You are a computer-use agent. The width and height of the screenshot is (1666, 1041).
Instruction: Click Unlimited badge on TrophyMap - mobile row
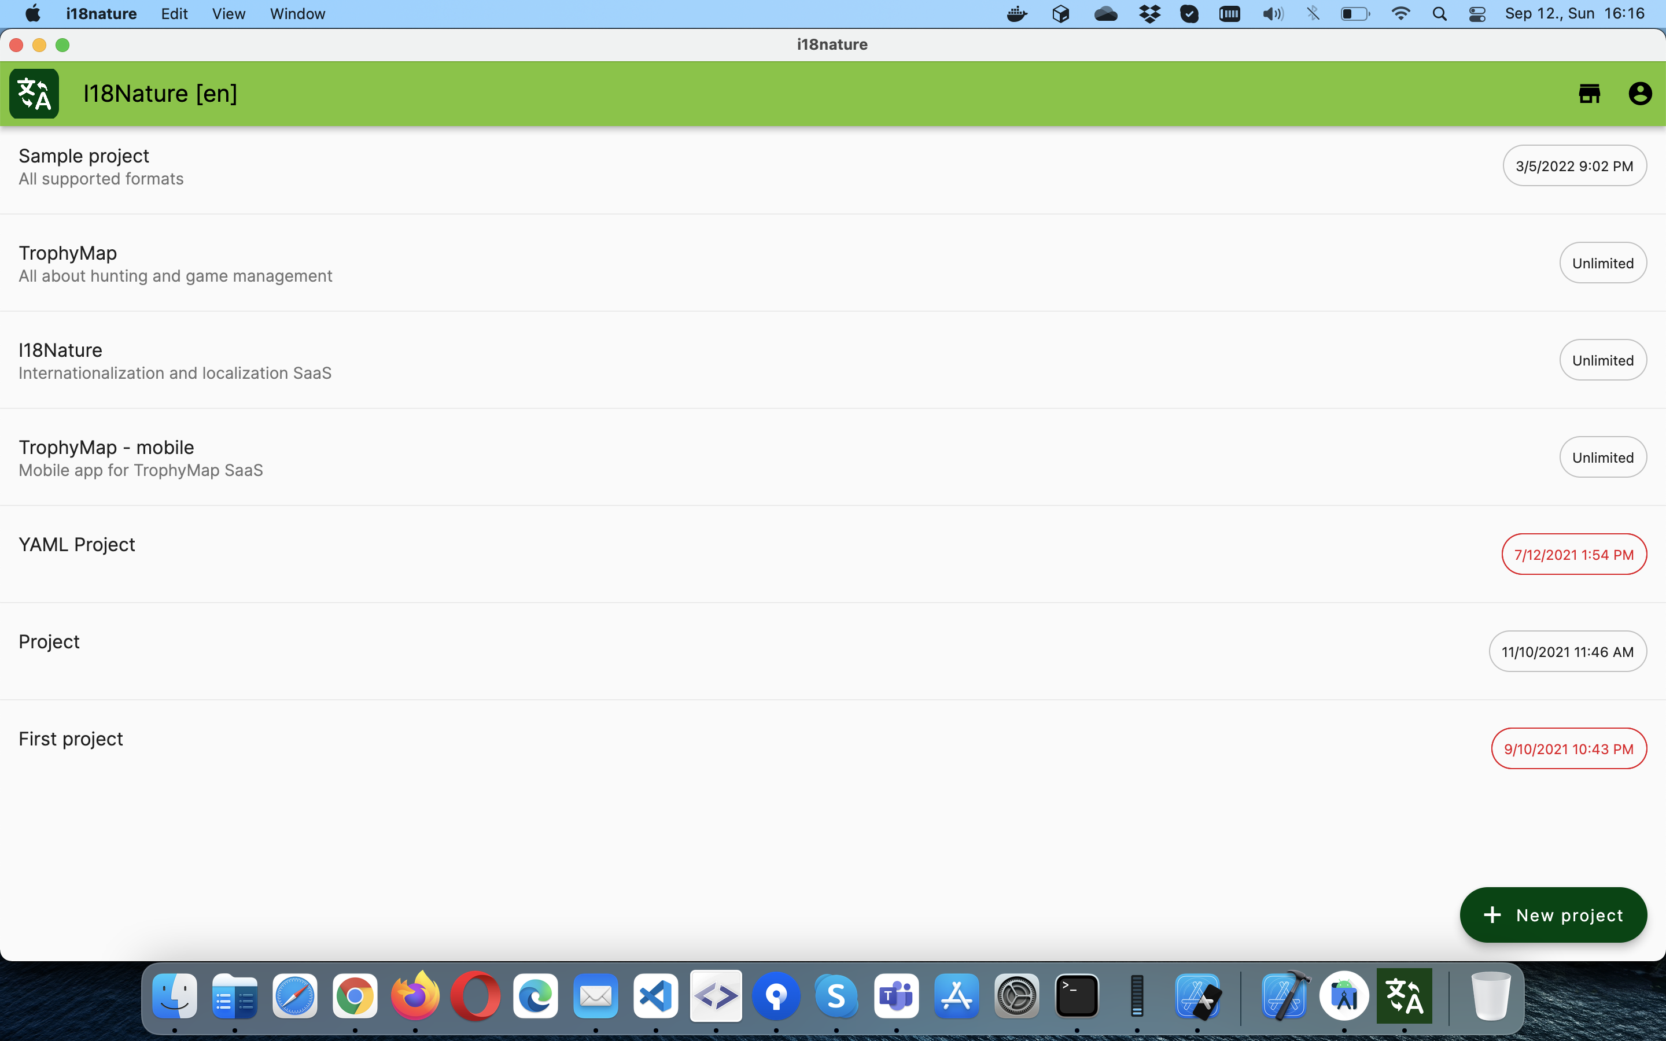click(1603, 457)
